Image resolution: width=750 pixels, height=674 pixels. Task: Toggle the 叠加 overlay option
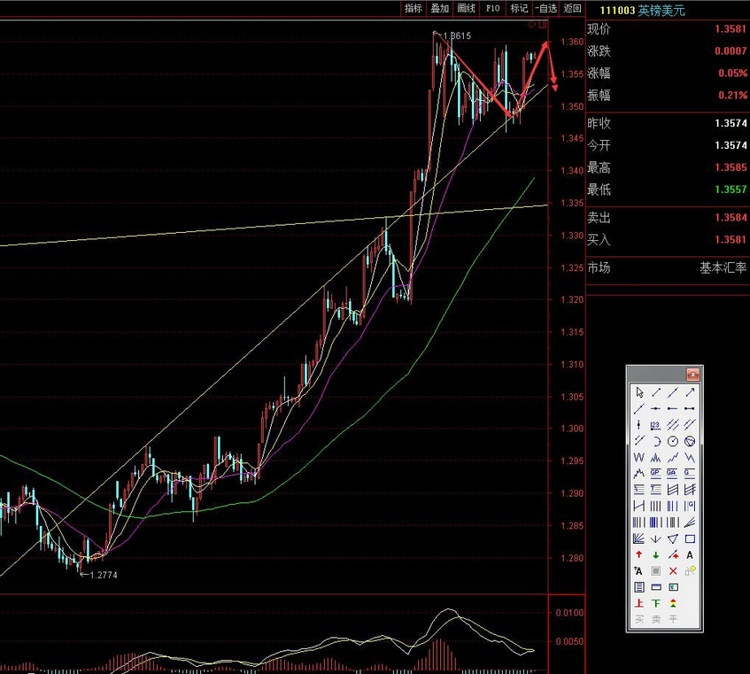pos(440,9)
